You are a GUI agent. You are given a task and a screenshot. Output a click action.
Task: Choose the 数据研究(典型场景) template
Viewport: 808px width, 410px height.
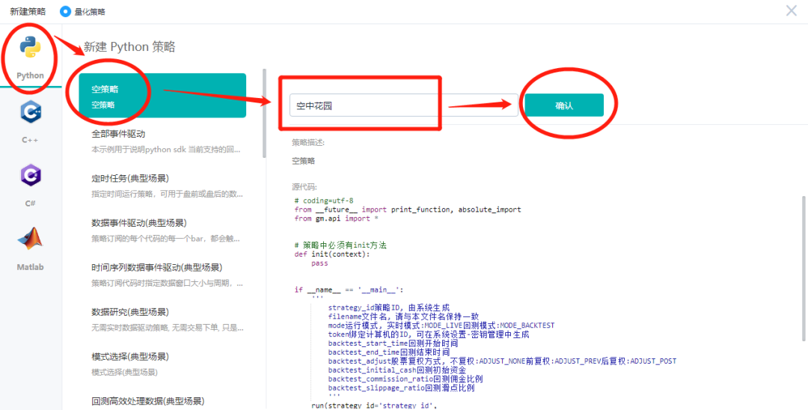click(x=162, y=319)
